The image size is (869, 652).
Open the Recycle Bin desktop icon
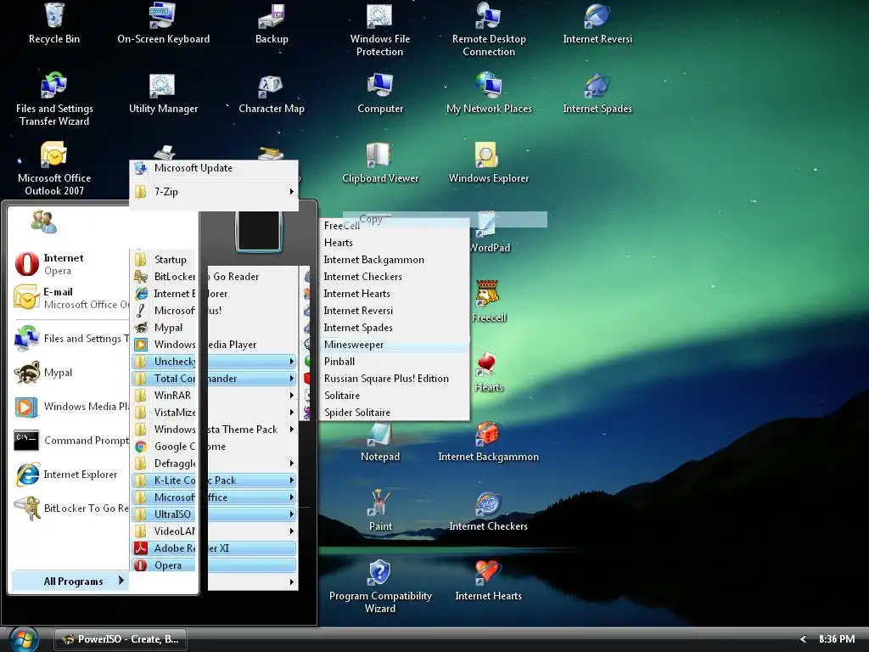tap(54, 23)
